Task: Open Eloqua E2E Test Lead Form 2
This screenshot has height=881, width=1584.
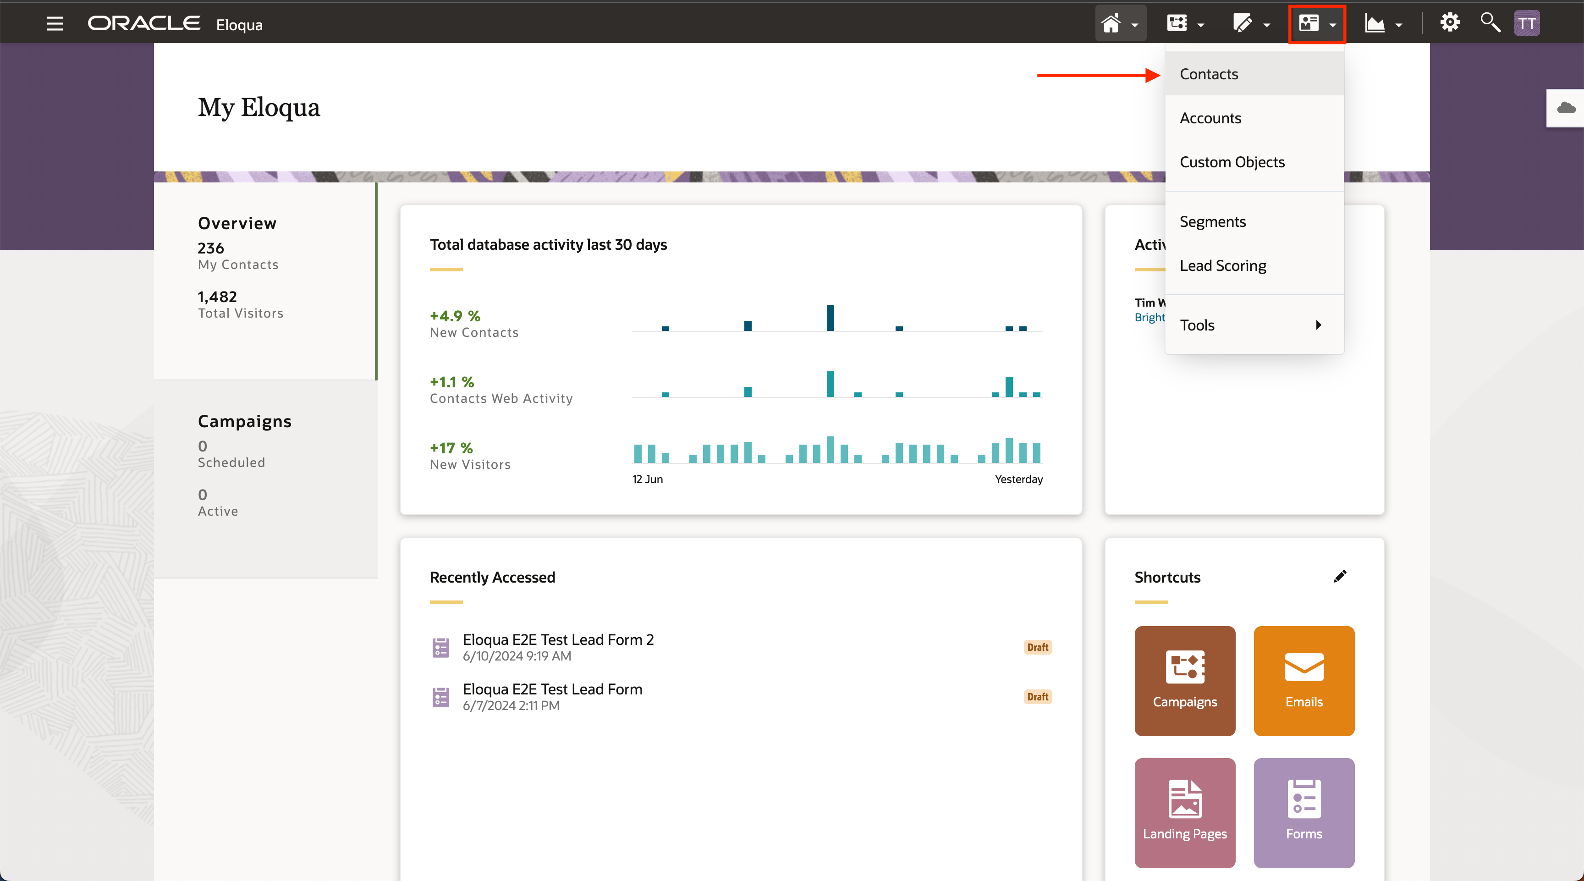Action: click(x=558, y=639)
